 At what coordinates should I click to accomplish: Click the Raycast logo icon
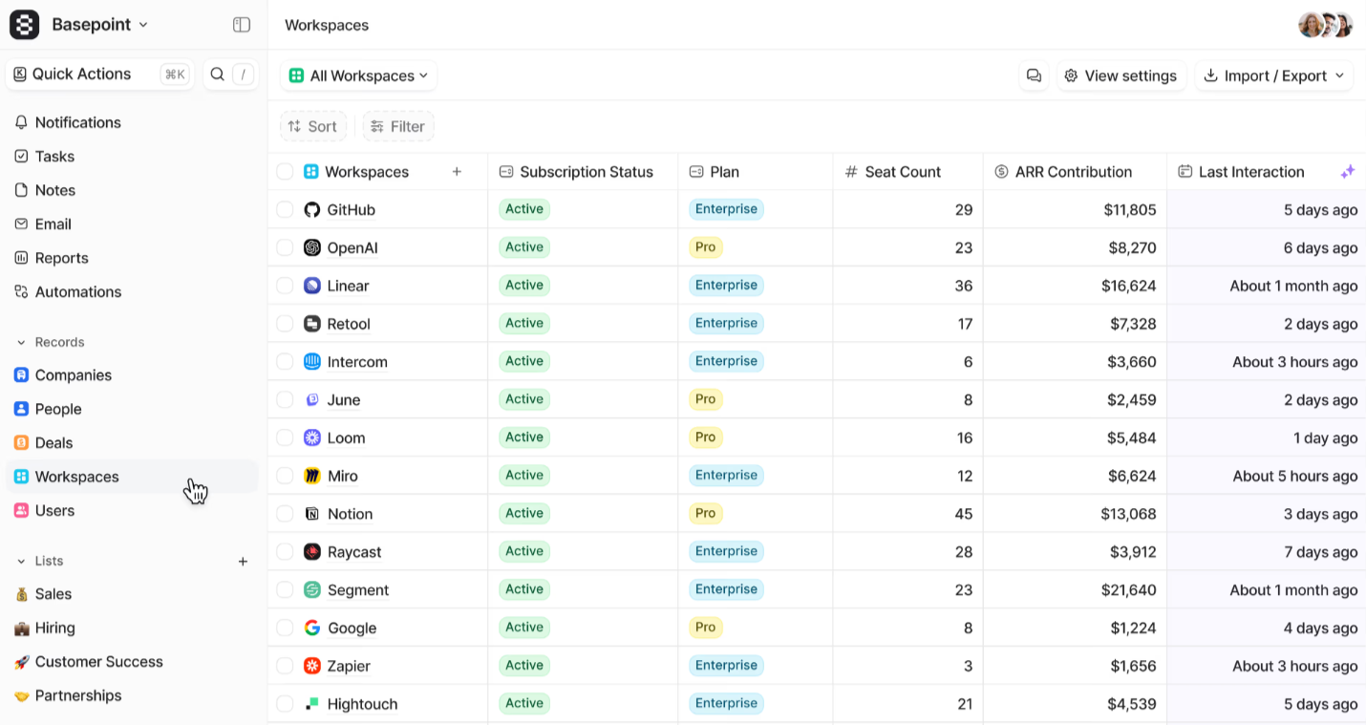click(x=312, y=552)
